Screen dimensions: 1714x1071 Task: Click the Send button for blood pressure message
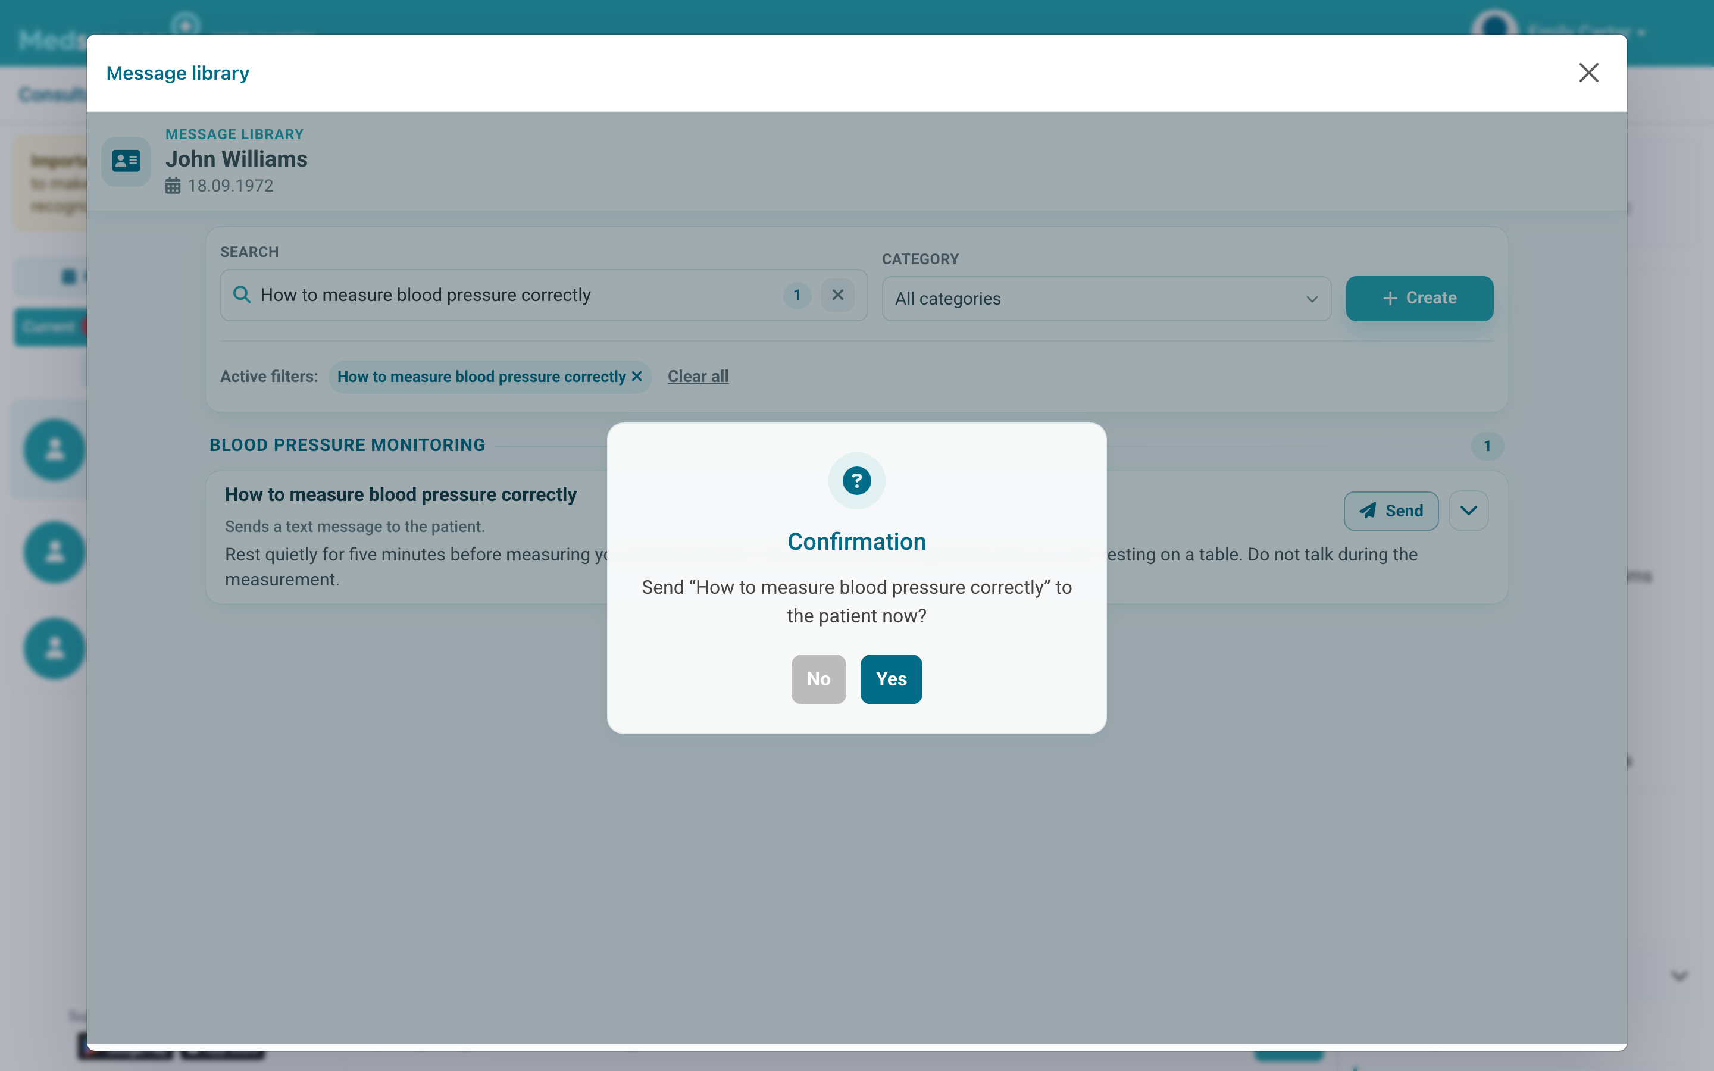coord(1391,511)
